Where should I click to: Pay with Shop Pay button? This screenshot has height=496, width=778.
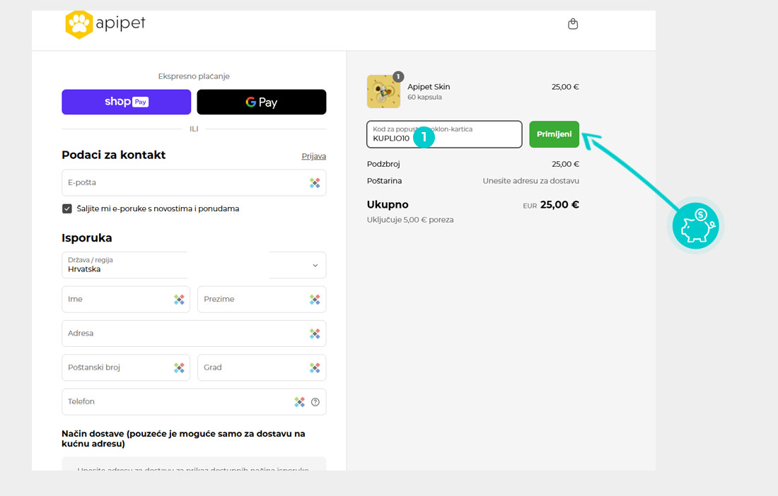click(x=127, y=102)
